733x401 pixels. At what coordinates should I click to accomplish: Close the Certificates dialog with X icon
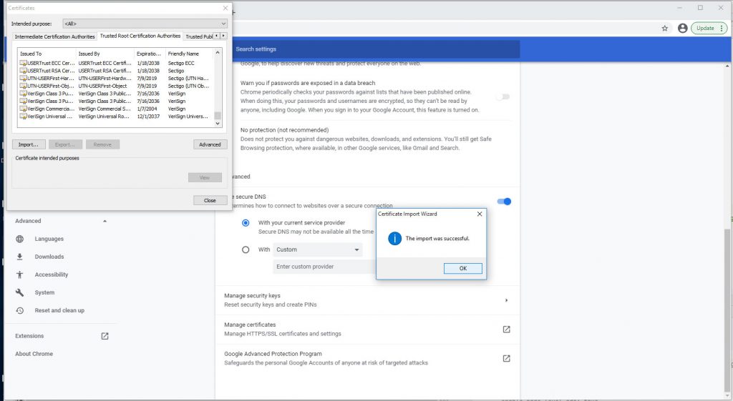[x=225, y=8]
